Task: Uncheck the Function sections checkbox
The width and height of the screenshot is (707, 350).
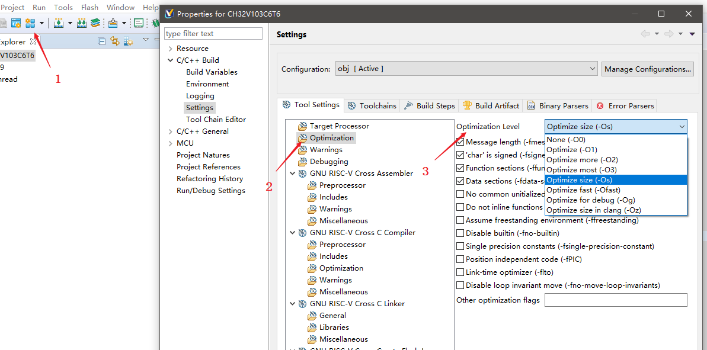Action: click(x=460, y=168)
